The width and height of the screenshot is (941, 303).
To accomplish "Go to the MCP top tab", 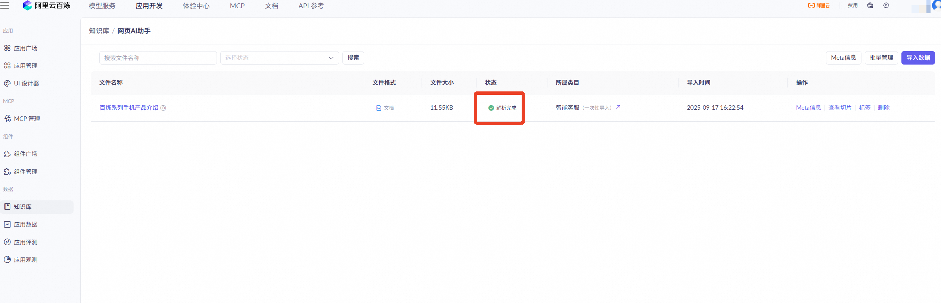I will pyautogui.click(x=237, y=6).
